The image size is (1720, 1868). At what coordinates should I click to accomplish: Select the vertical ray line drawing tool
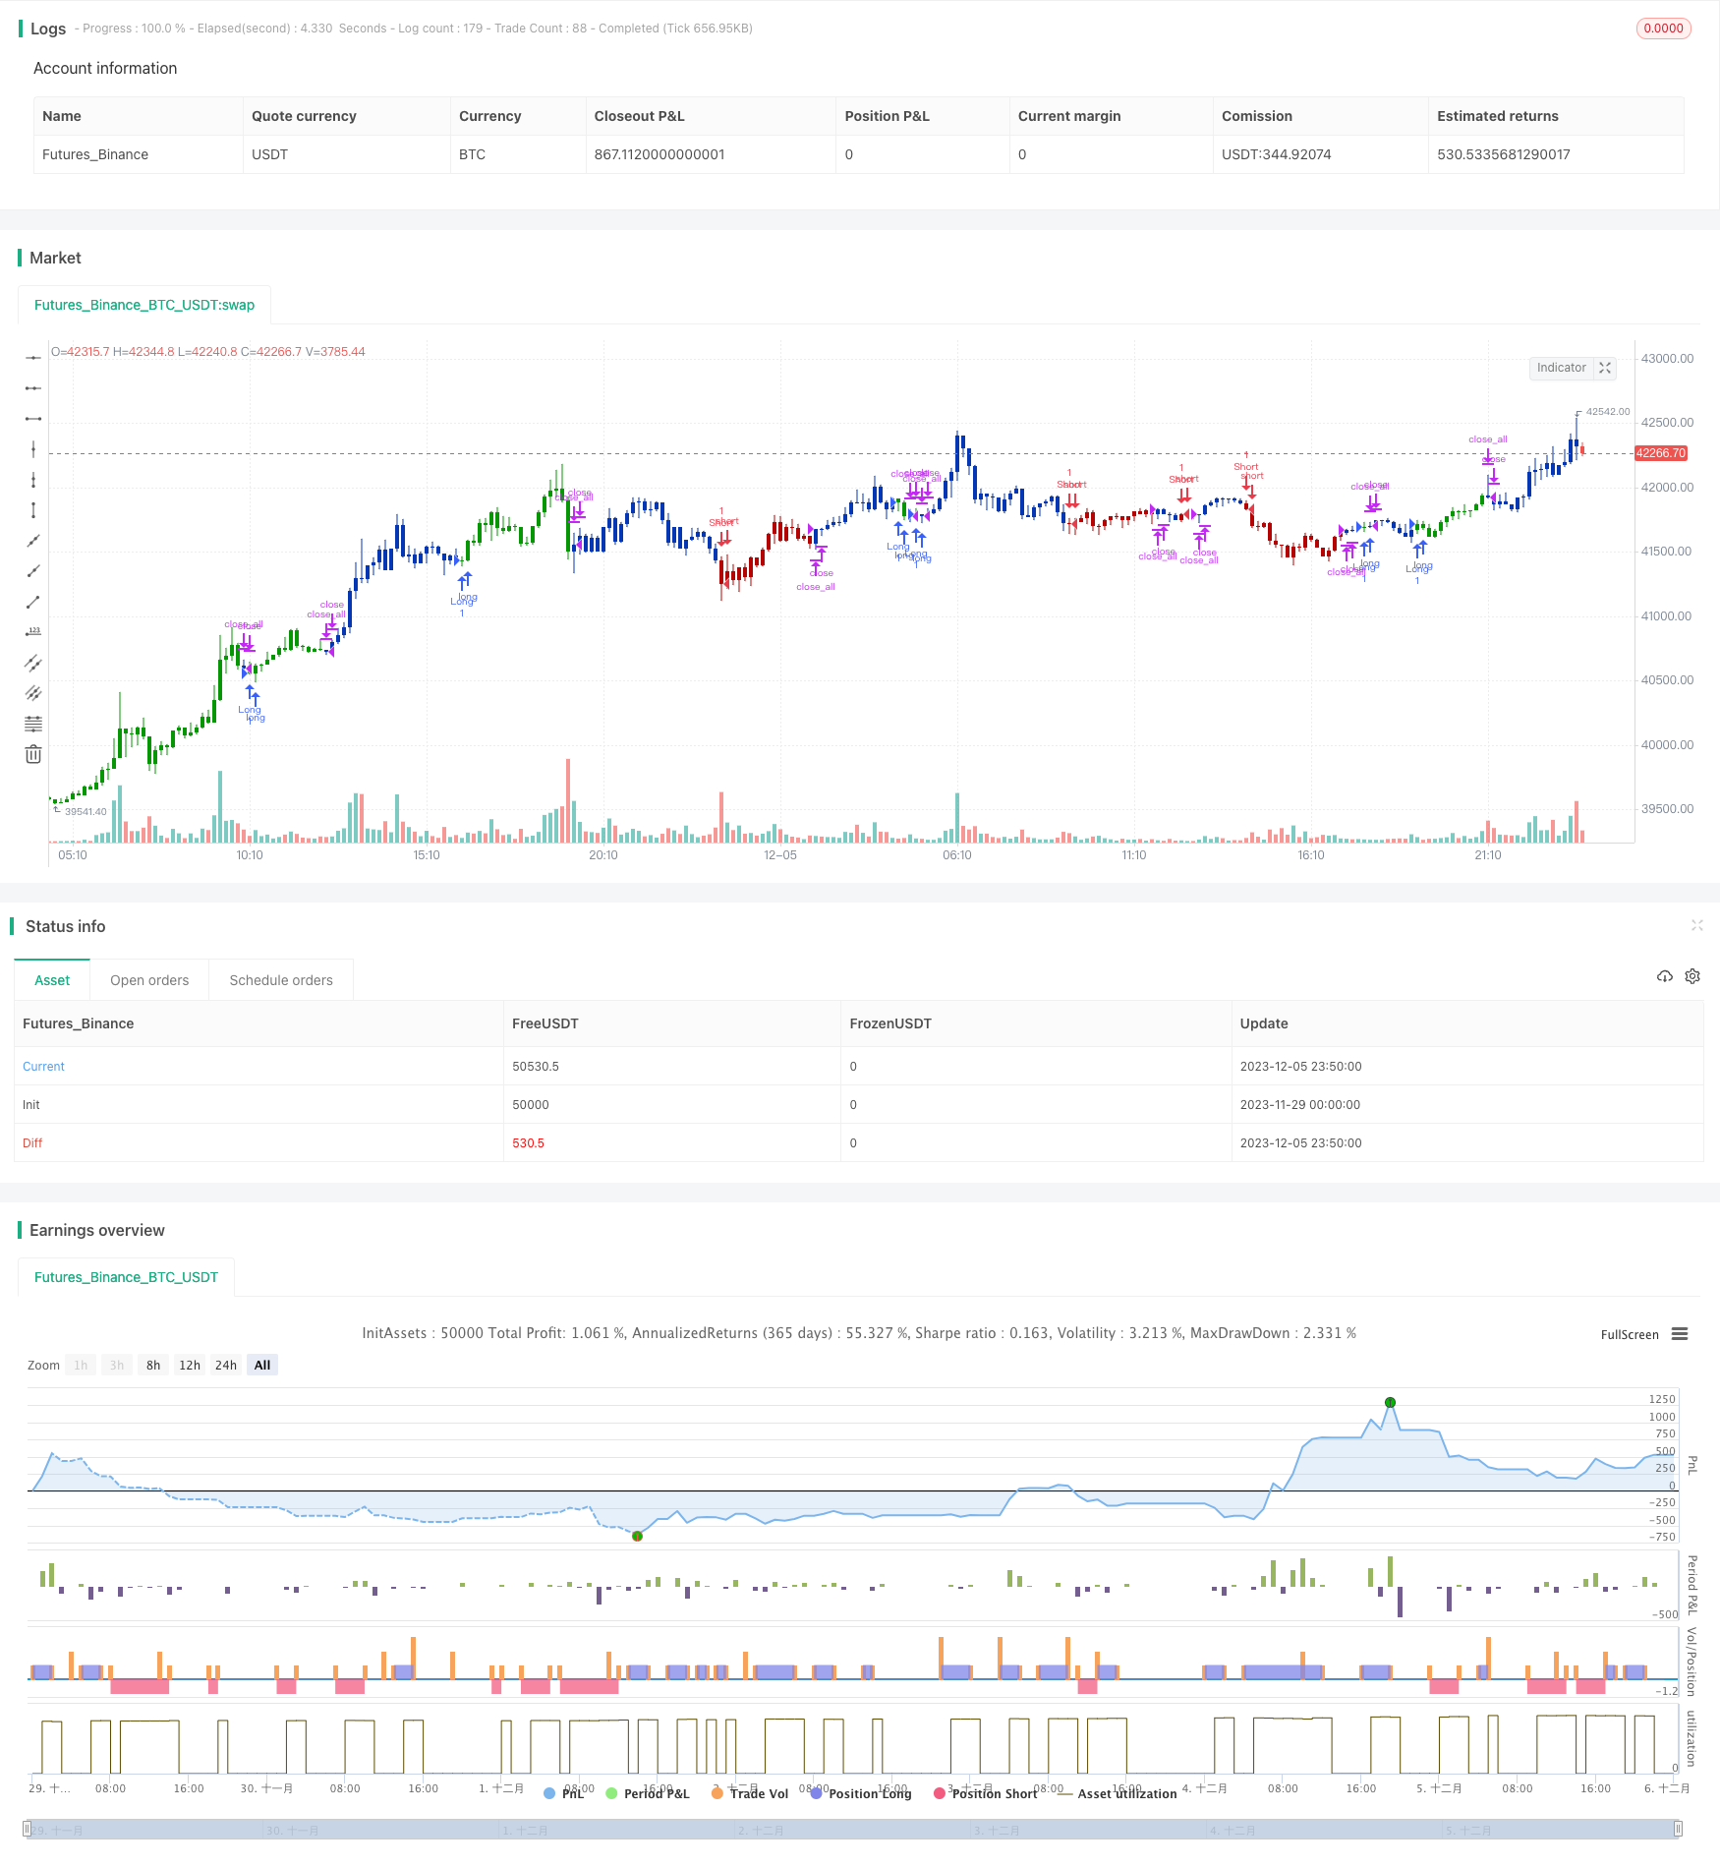click(x=33, y=480)
